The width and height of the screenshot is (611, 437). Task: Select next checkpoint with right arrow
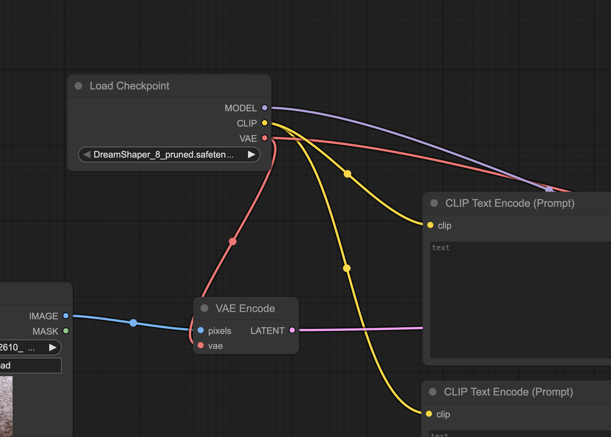click(x=252, y=154)
